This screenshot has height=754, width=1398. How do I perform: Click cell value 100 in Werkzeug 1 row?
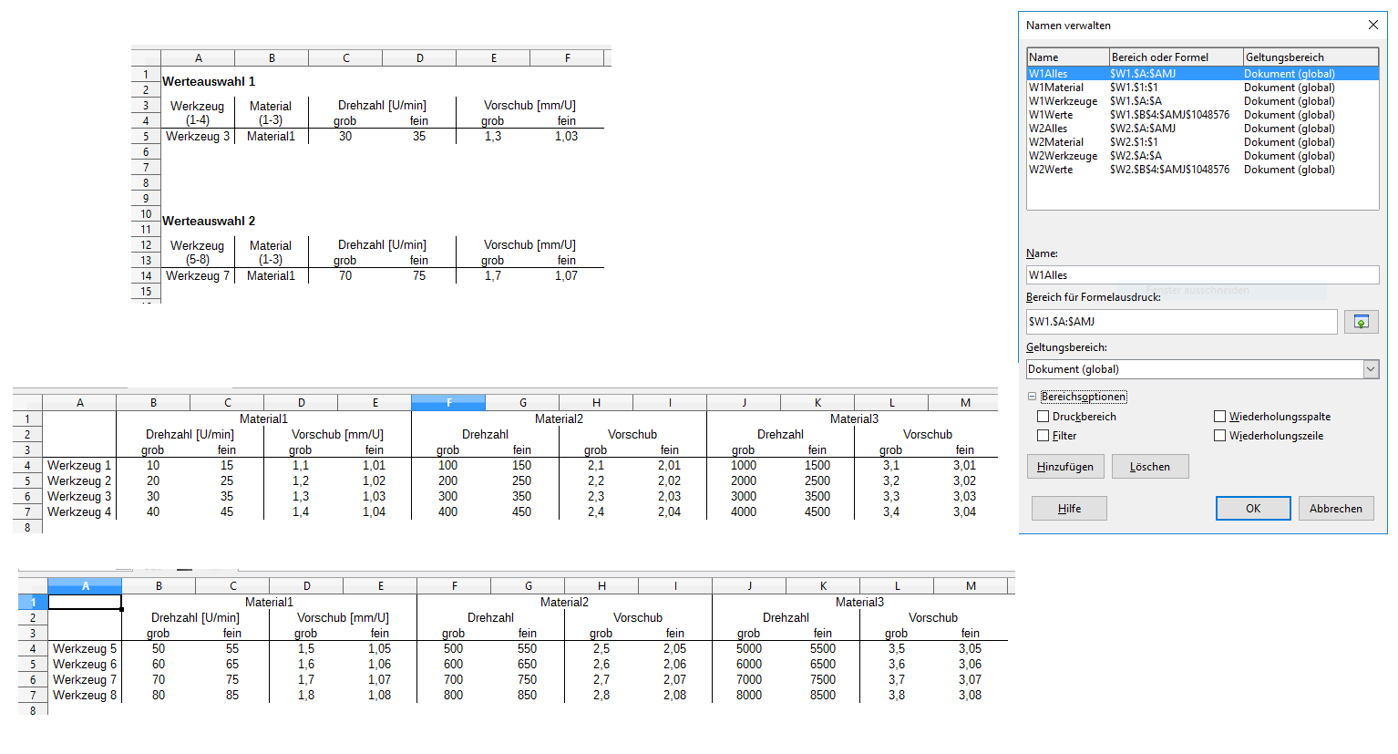[x=448, y=465]
